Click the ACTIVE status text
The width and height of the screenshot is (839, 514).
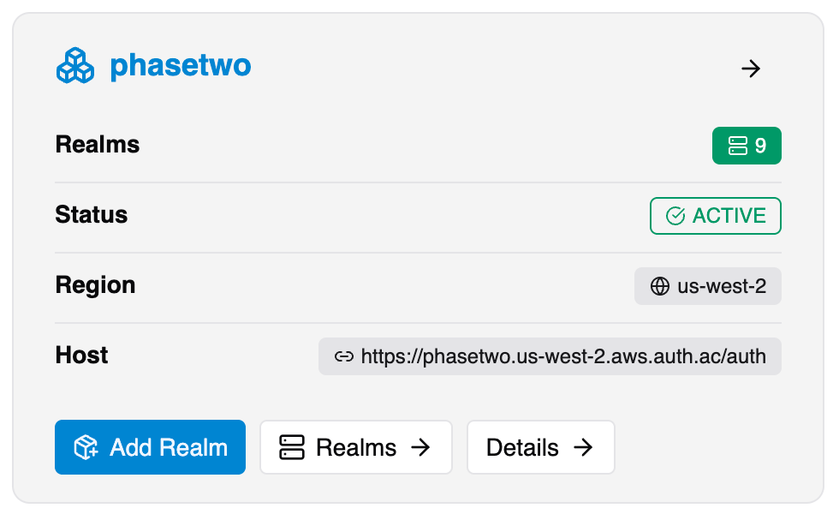729,216
